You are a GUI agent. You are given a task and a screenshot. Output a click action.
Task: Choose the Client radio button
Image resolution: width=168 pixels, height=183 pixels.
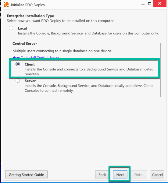coord(18,64)
